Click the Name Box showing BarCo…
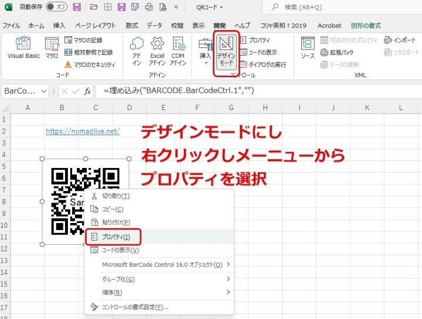This screenshot has height=319, width=422. point(21,91)
